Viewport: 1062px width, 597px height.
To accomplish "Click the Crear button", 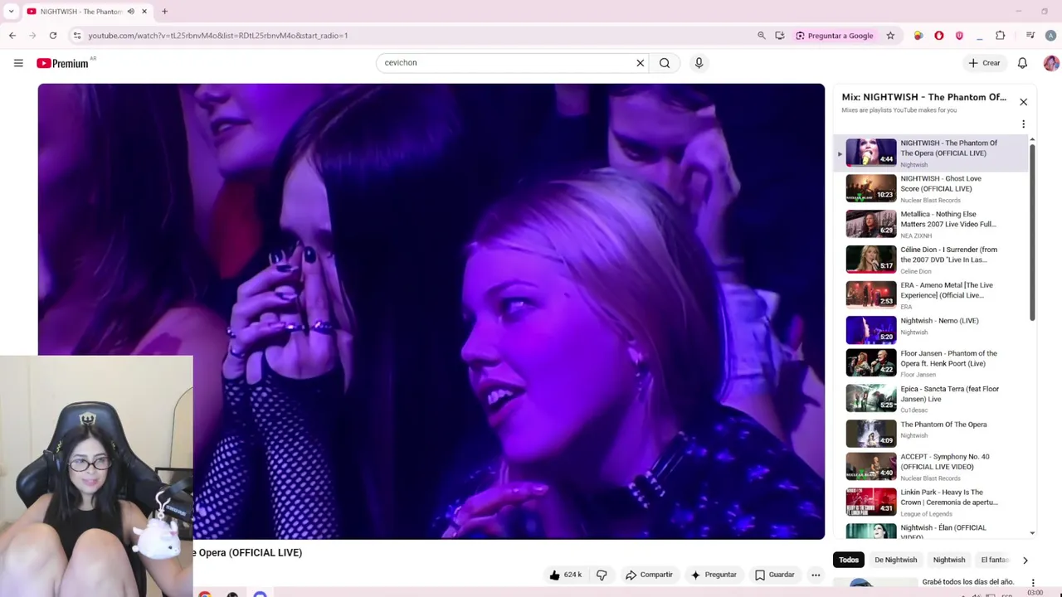I will click(984, 63).
